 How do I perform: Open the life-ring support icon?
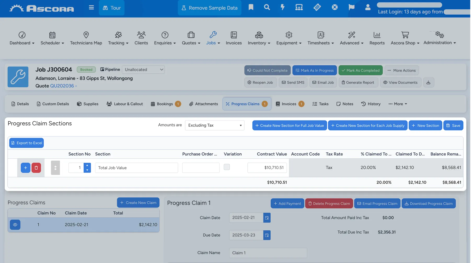point(335,7)
